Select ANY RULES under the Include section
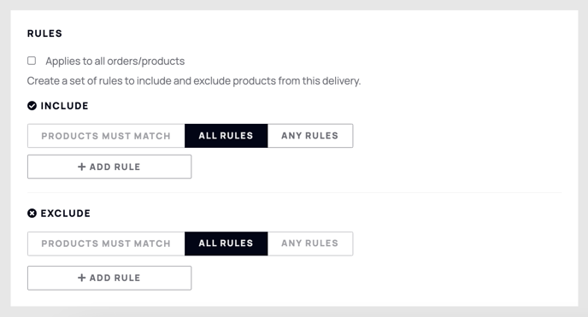The height and width of the screenshot is (317, 588). 310,136
